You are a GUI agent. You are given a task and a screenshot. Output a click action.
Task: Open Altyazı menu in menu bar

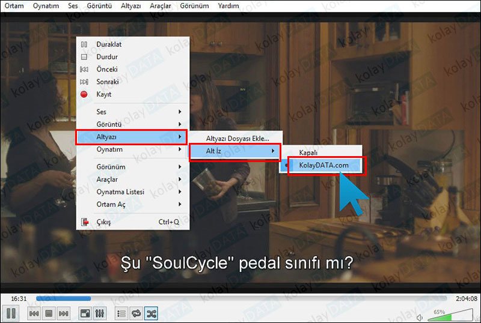click(130, 5)
